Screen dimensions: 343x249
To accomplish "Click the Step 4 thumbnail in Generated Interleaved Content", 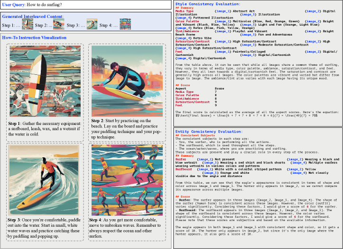I will click(125, 24).
